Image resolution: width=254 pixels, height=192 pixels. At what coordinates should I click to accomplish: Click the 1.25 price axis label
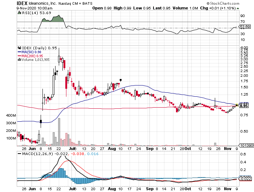[x=244, y=95]
